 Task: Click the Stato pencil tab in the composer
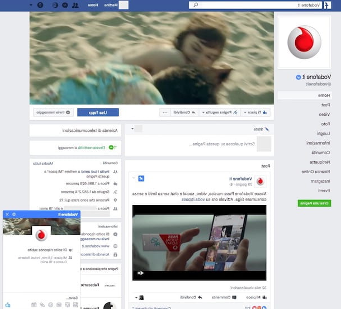tap(261, 129)
